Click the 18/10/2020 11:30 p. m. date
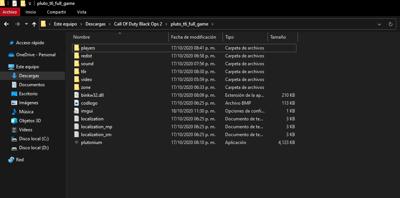Screen dimensions: 400x198 [193, 111]
